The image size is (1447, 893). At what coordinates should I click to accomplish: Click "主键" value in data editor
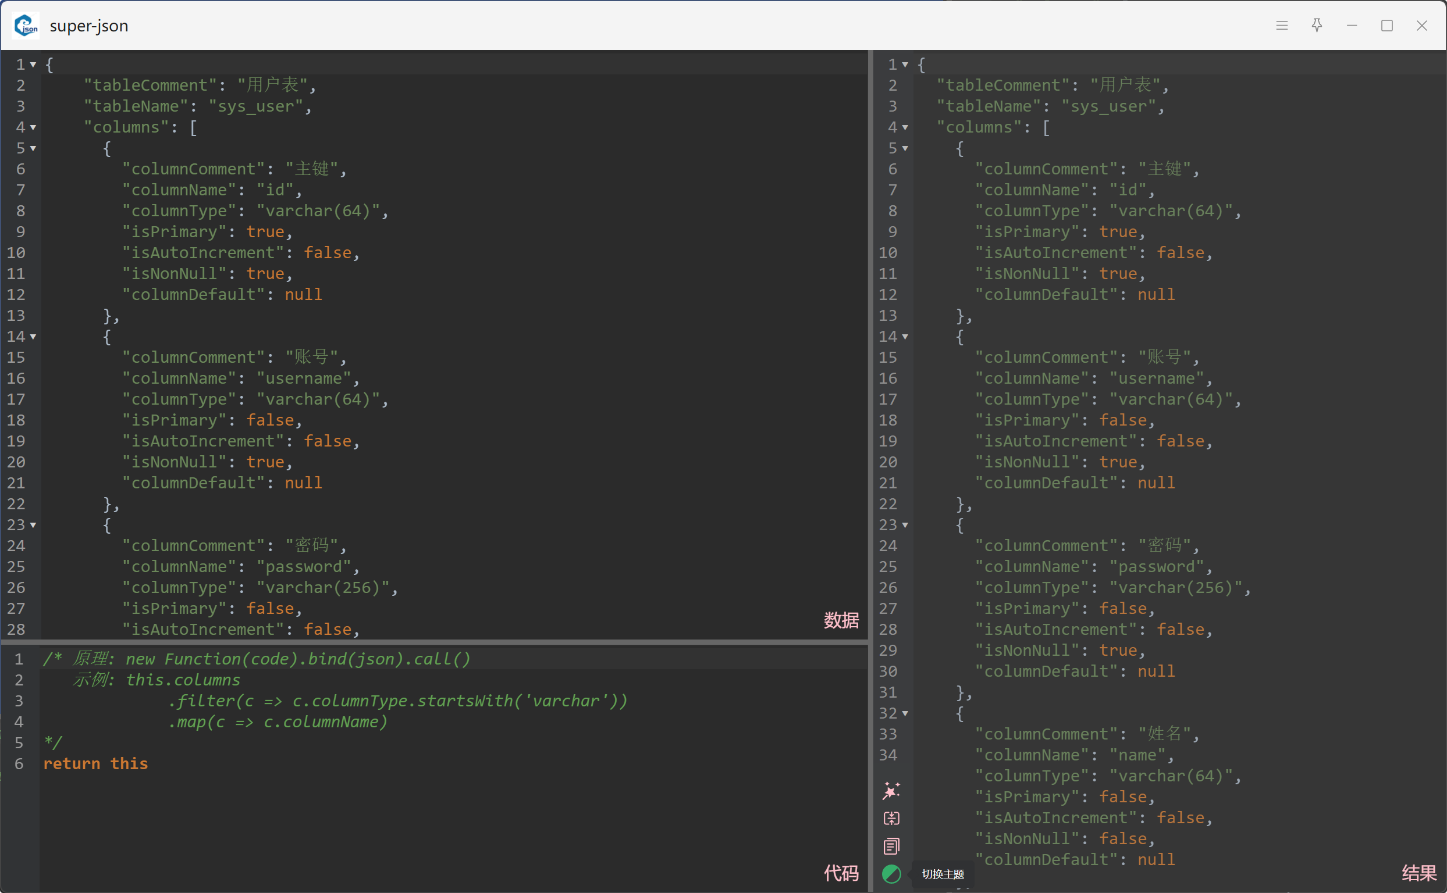[x=311, y=169]
